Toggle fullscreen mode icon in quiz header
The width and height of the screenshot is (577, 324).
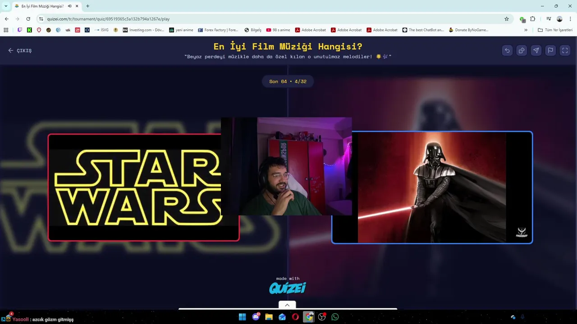point(565,50)
